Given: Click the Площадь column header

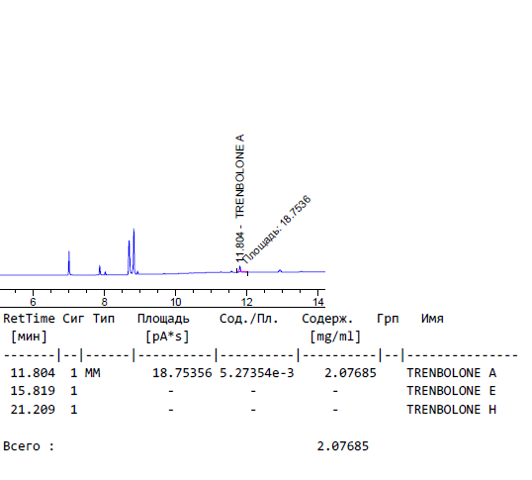Looking at the screenshot, I should pyautogui.click(x=163, y=319).
